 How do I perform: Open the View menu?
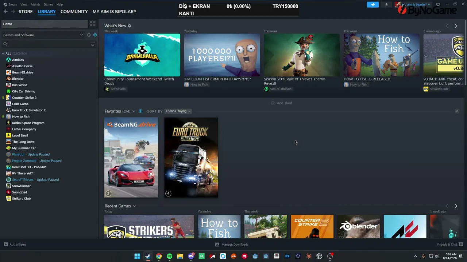(x=24, y=4)
